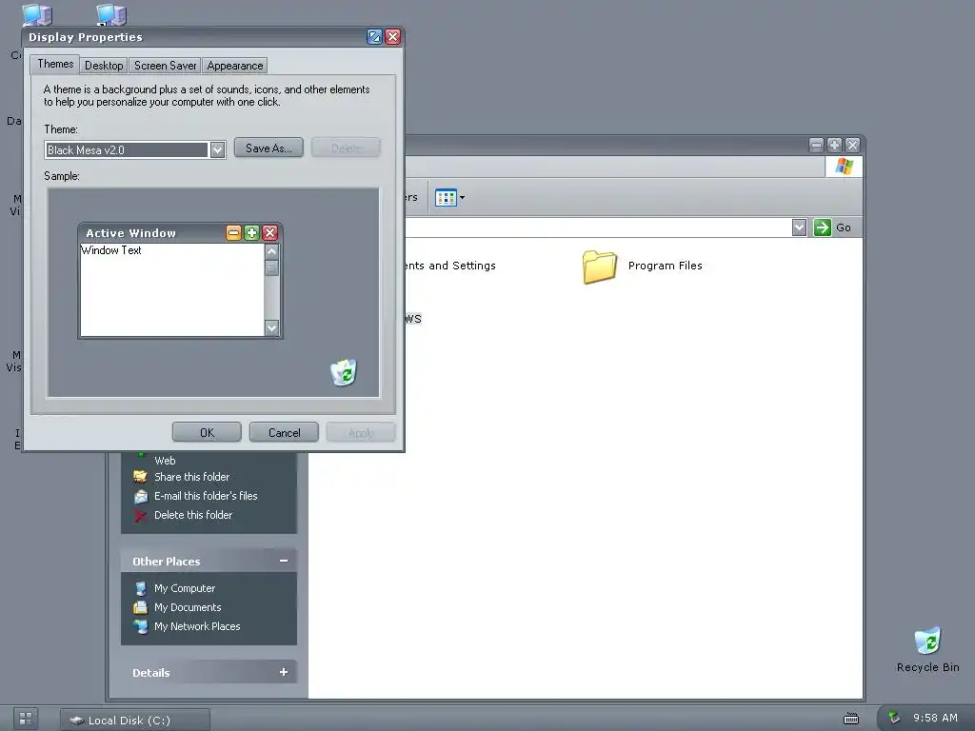This screenshot has height=731, width=975.
Task: Select the Program Files label
Action: tap(665, 266)
